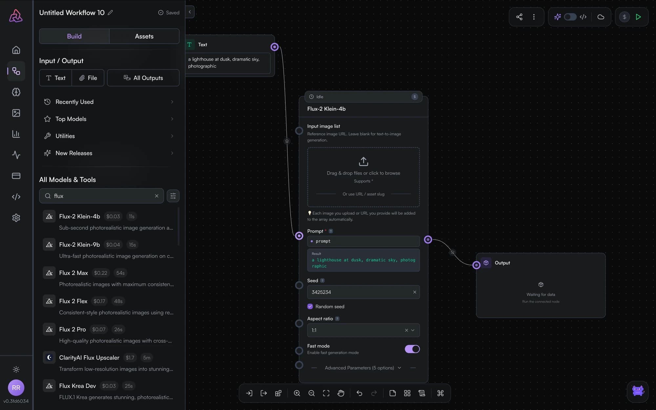This screenshot has width=656, height=410.
Task: Open the image gallery icon in sidebar
Action: click(16, 113)
